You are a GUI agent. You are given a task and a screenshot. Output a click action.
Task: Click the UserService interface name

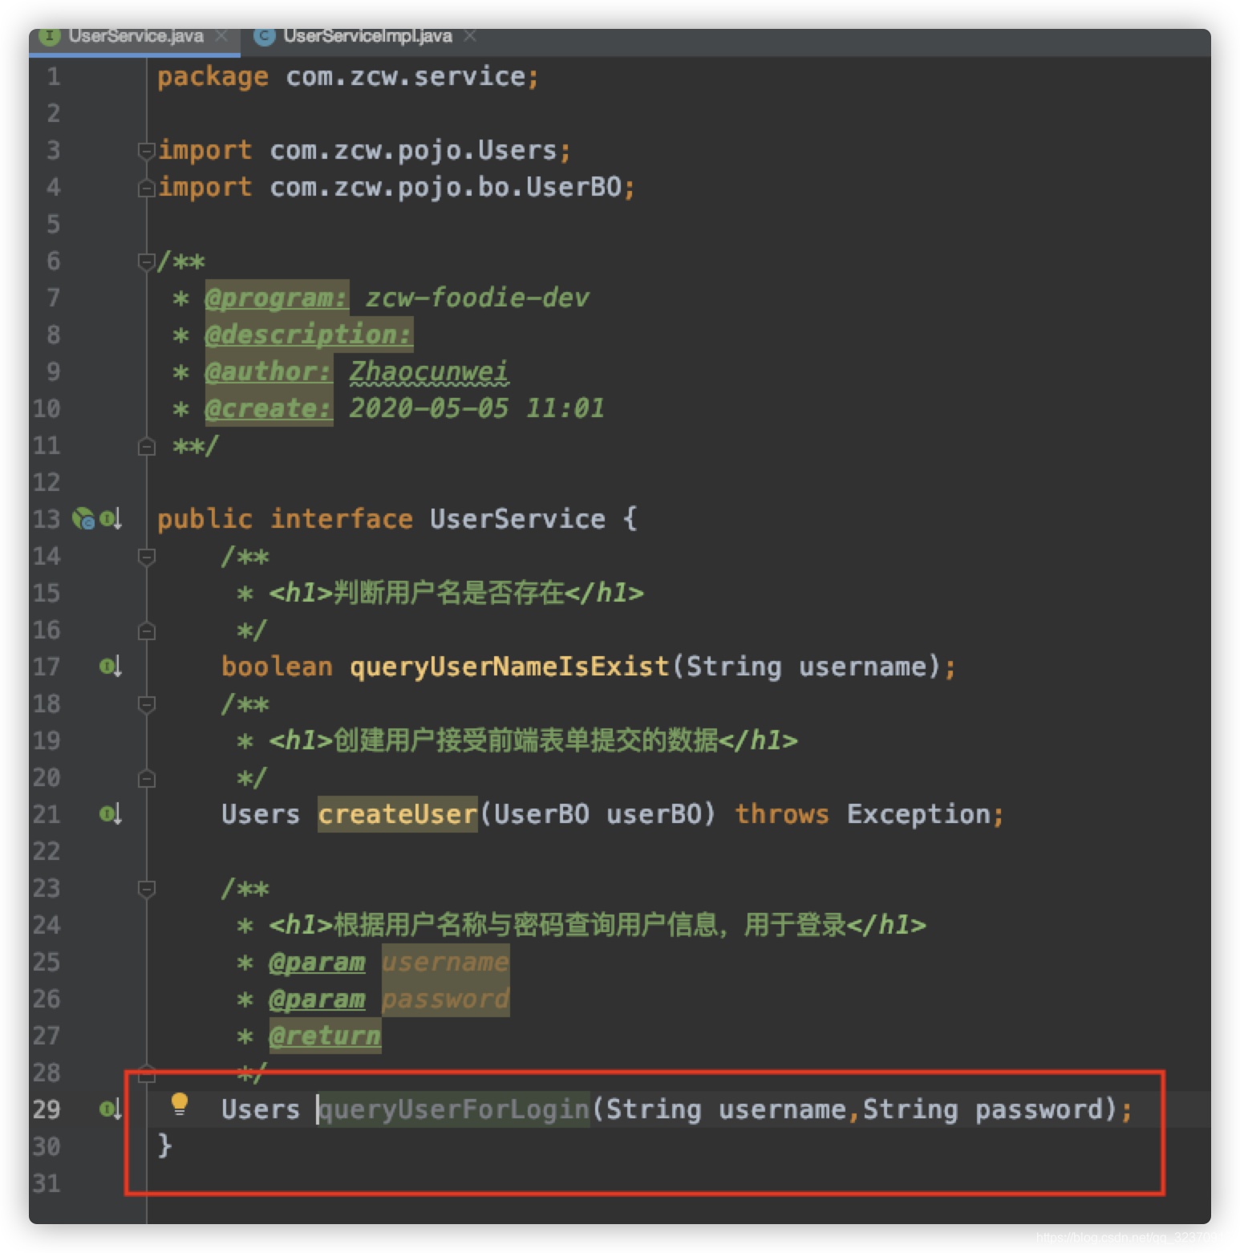[517, 519]
